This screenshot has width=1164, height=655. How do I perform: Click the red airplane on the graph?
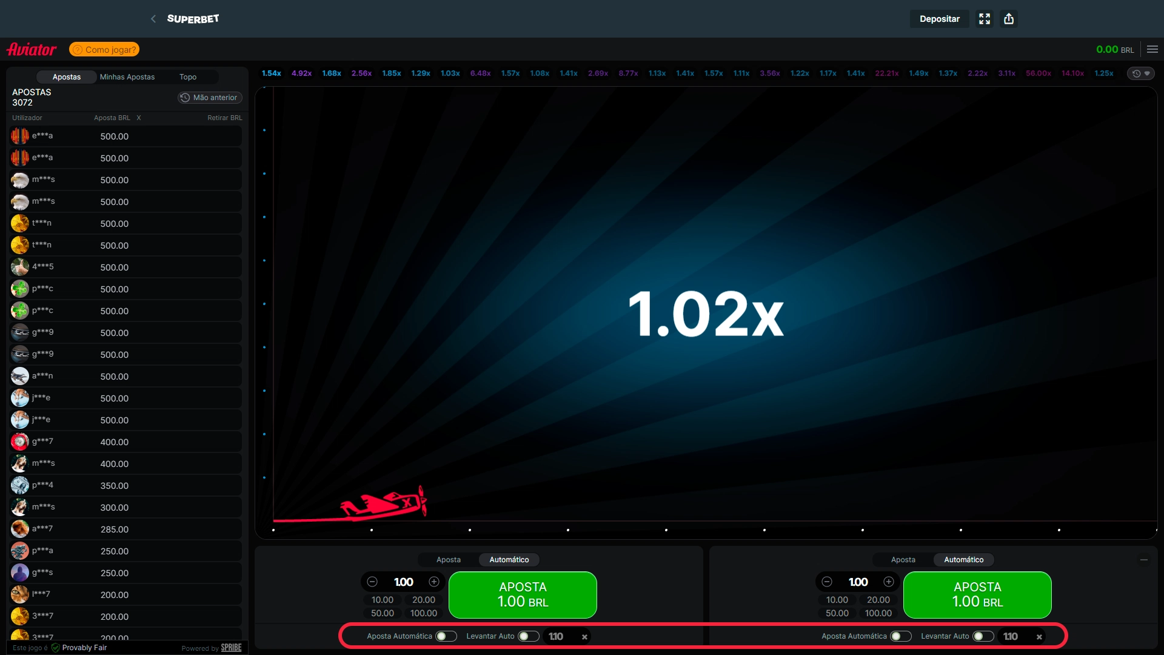[x=384, y=503]
